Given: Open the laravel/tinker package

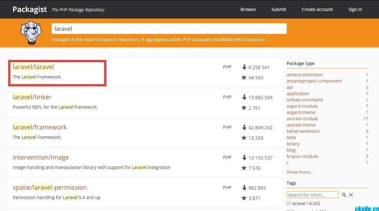Looking at the screenshot, I should click(32, 97).
